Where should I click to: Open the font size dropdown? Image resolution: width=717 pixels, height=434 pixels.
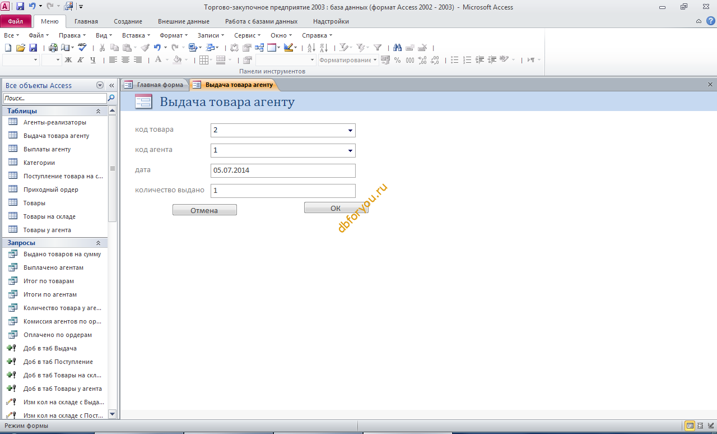[58, 60]
